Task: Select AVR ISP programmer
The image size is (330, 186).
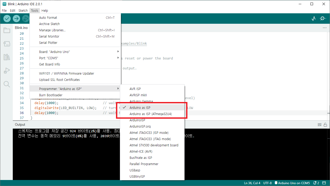Action: pyautogui.click(x=152, y=89)
